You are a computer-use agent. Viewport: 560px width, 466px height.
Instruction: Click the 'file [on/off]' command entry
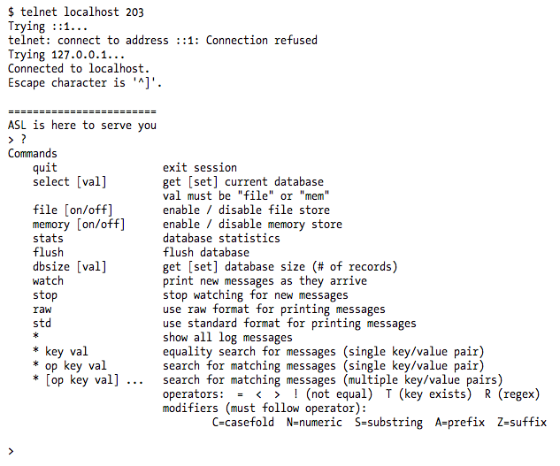(x=73, y=210)
